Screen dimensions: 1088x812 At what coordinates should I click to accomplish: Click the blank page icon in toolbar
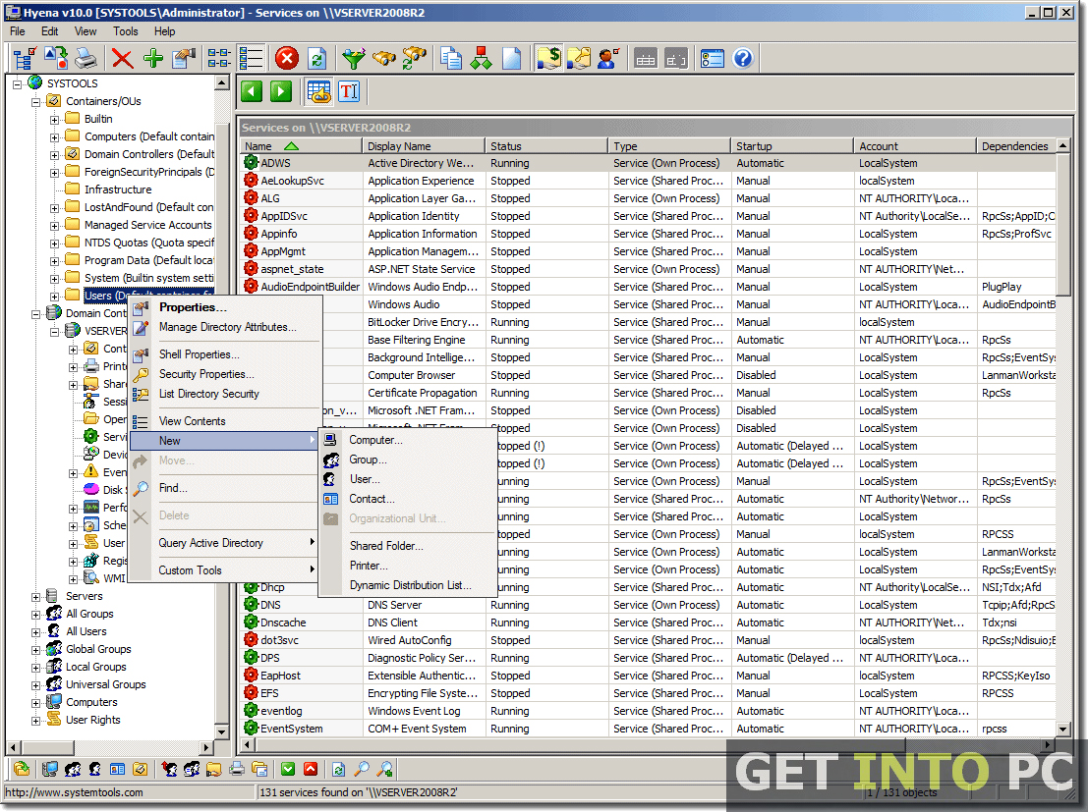[x=511, y=58]
